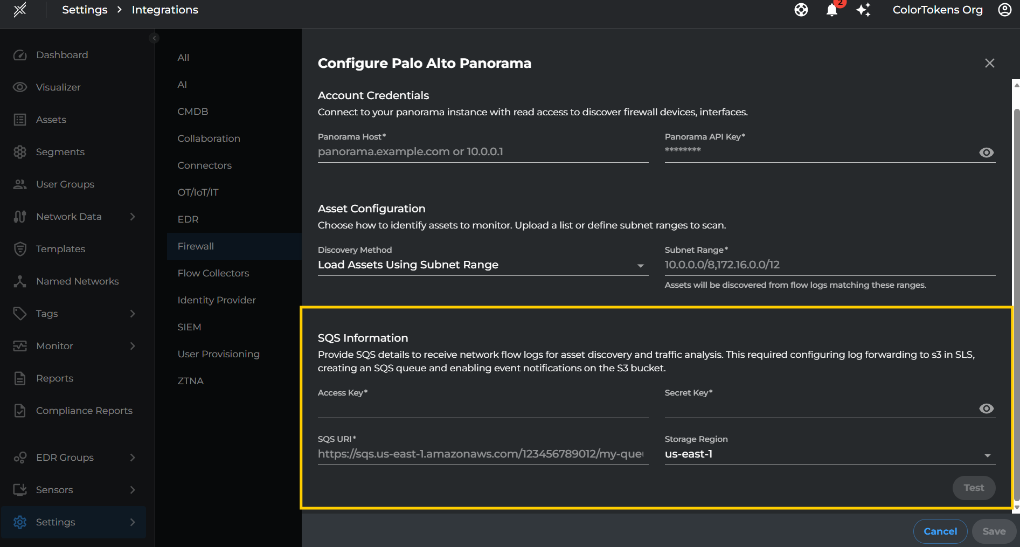The width and height of the screenshot is (1020, 547).
Task: Open the Dashboard from the sidebar
Action: click(x=62, y=54)
